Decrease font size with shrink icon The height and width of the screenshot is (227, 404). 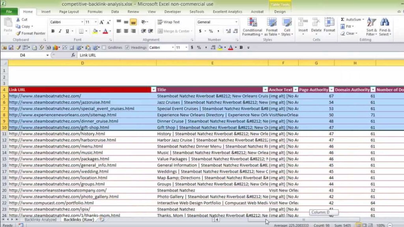[108, 22]
